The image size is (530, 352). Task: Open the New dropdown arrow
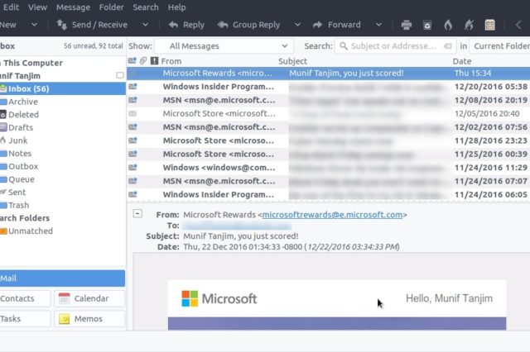(x=34, y=25)
